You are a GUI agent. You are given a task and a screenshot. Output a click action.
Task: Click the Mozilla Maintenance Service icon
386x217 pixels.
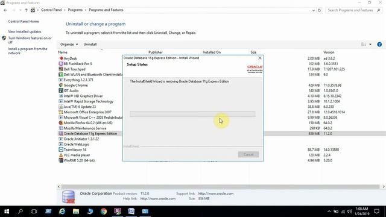tap(61, 128)
